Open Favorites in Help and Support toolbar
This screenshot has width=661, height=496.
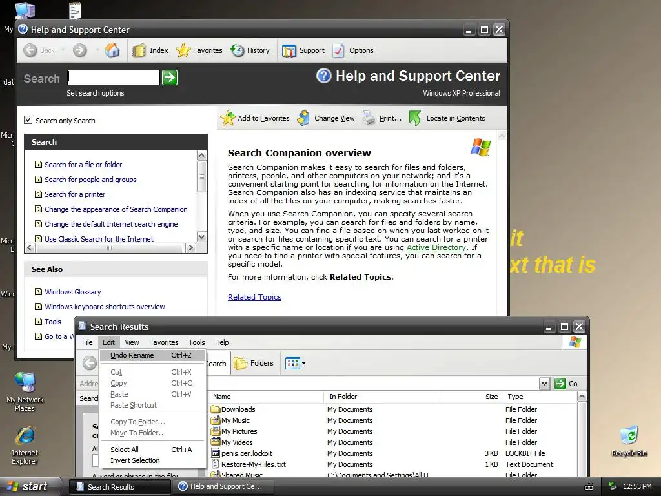coord(199,50)
